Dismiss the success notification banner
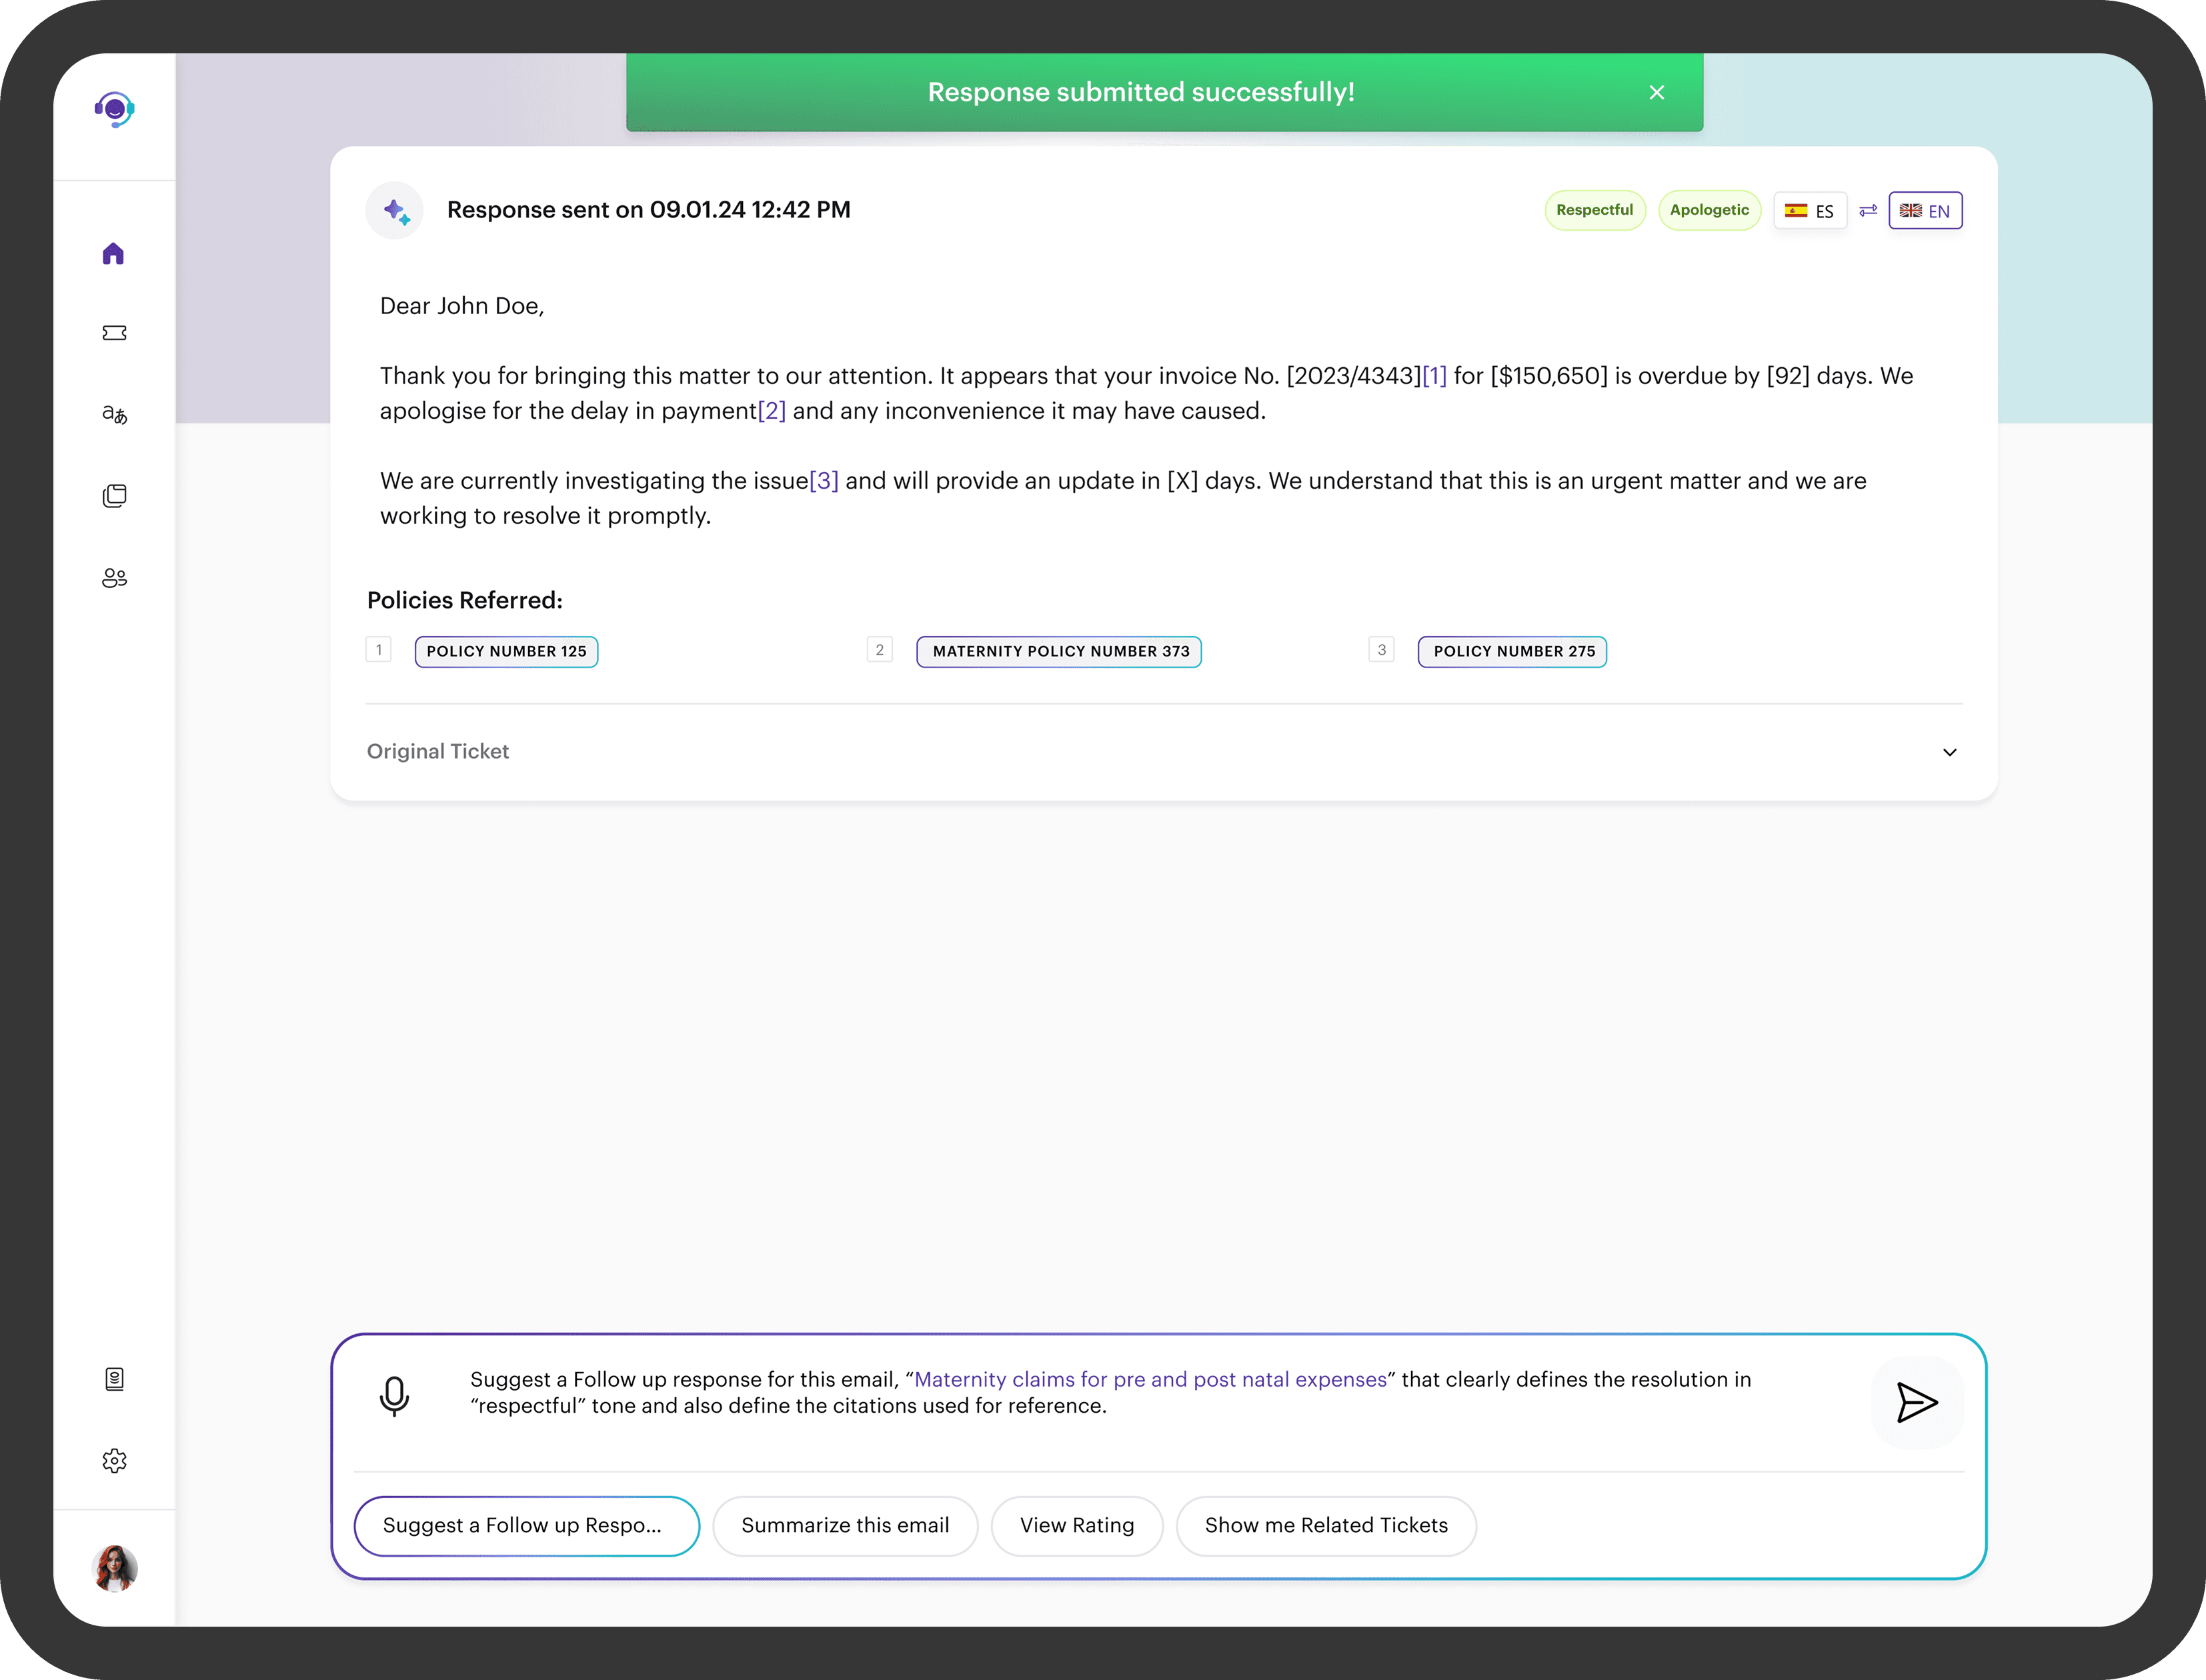 click(x=1657, y=93)
